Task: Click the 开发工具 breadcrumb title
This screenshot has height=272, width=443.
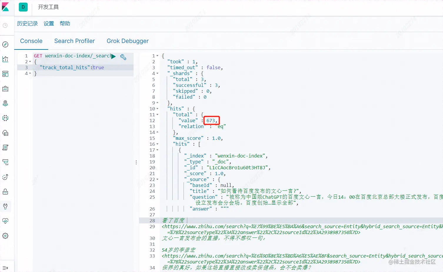Action: click(x=48, y=7)
